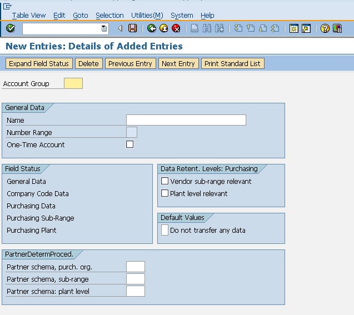Click the red Cancel icon
This screenshot has height=315, width=354.
point(176,28)
